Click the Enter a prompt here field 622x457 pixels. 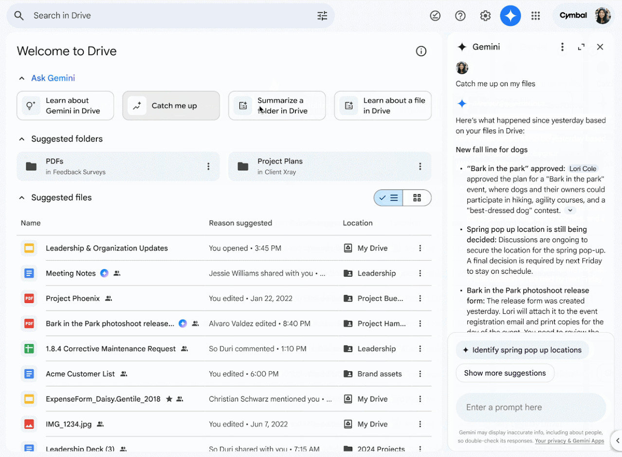tap(531, 407)
